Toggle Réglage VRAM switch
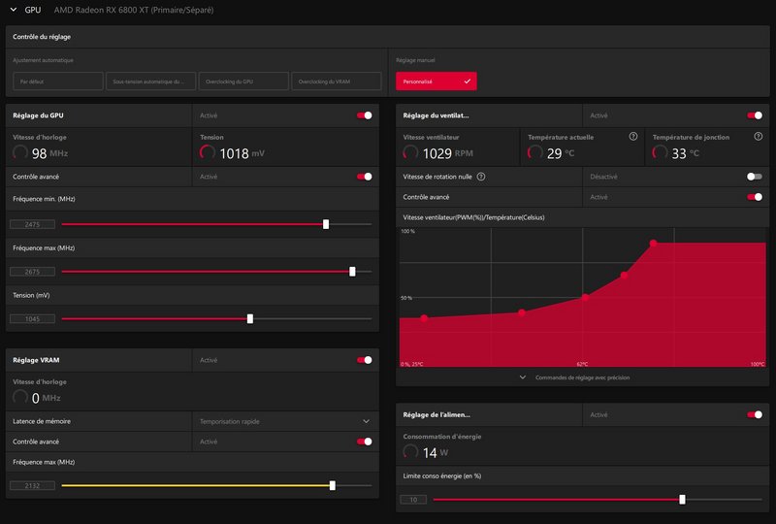This screenshot has width=776, height=524. click(365, 360)
